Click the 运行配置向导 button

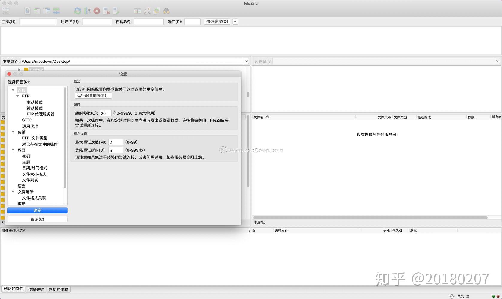click(93, 96)
